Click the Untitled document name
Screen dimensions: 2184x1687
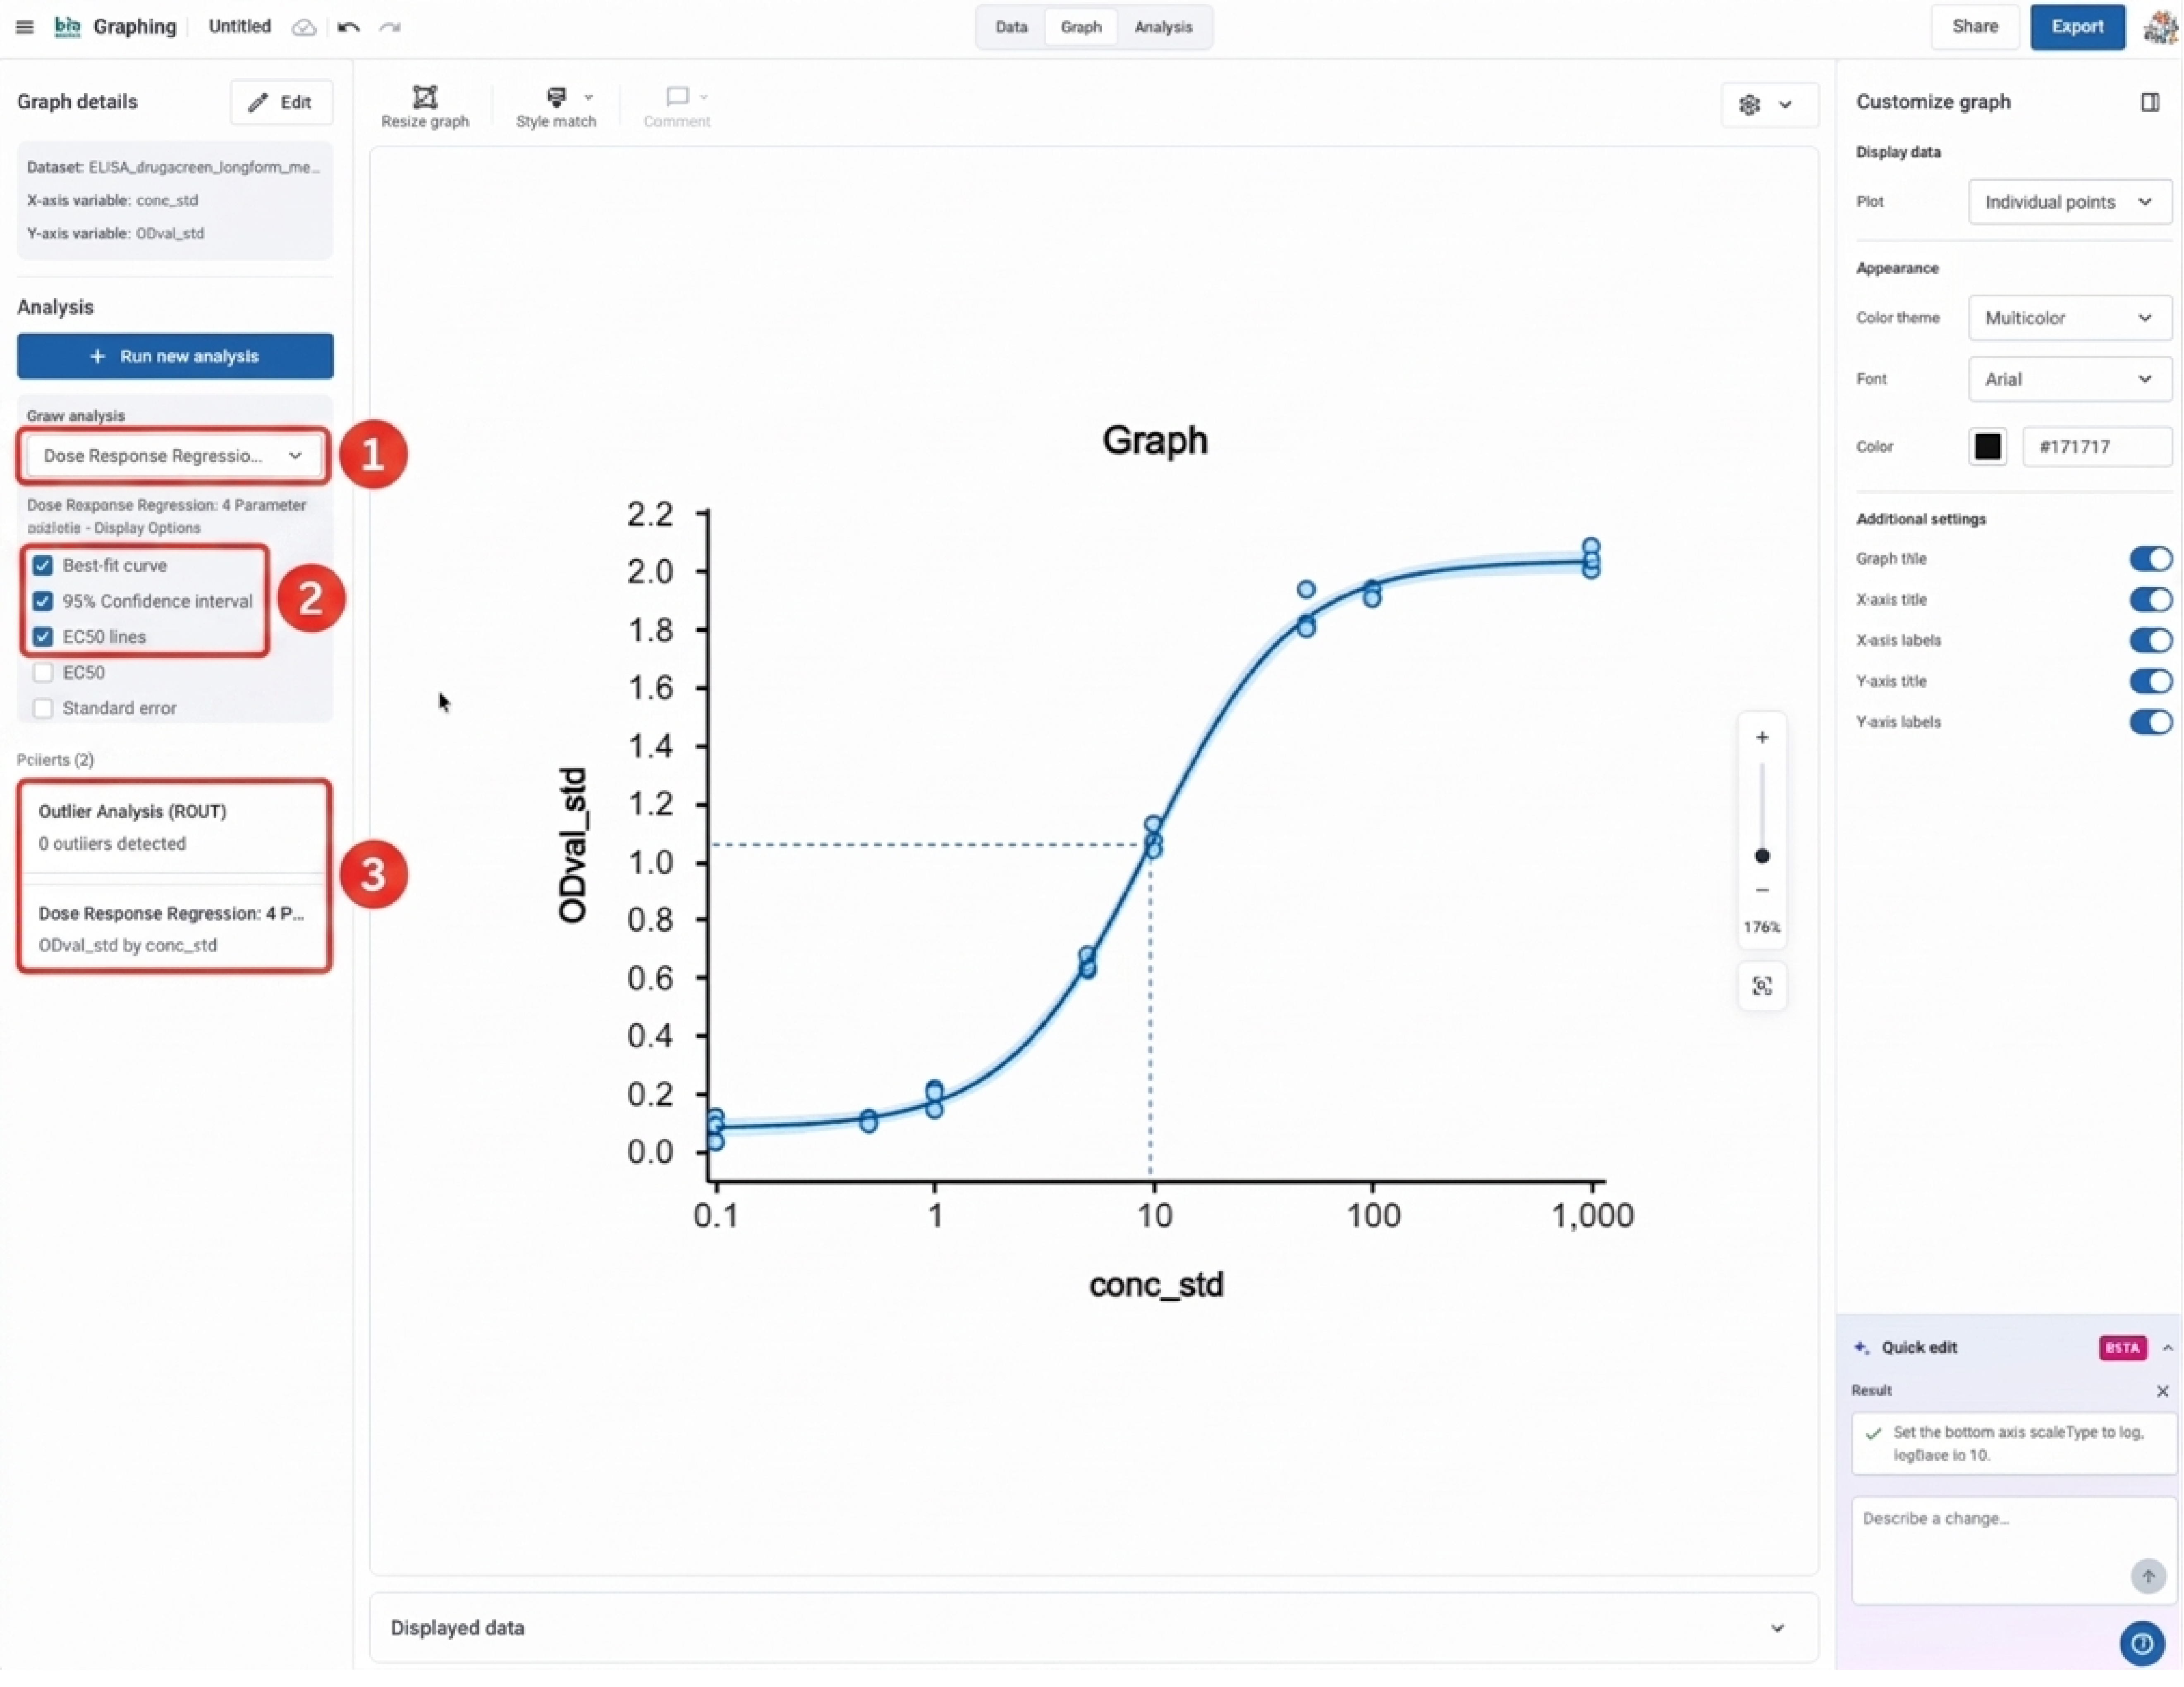pyautogui.click(x=240, y=27)
